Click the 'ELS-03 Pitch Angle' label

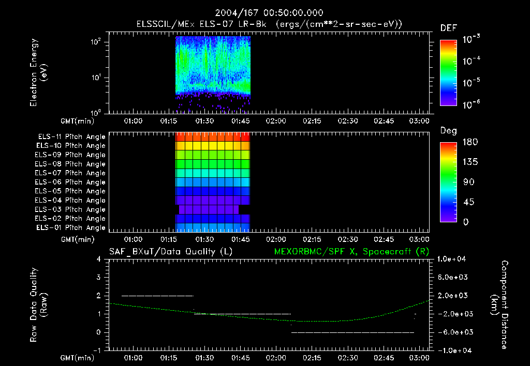(x=70, y=210)
